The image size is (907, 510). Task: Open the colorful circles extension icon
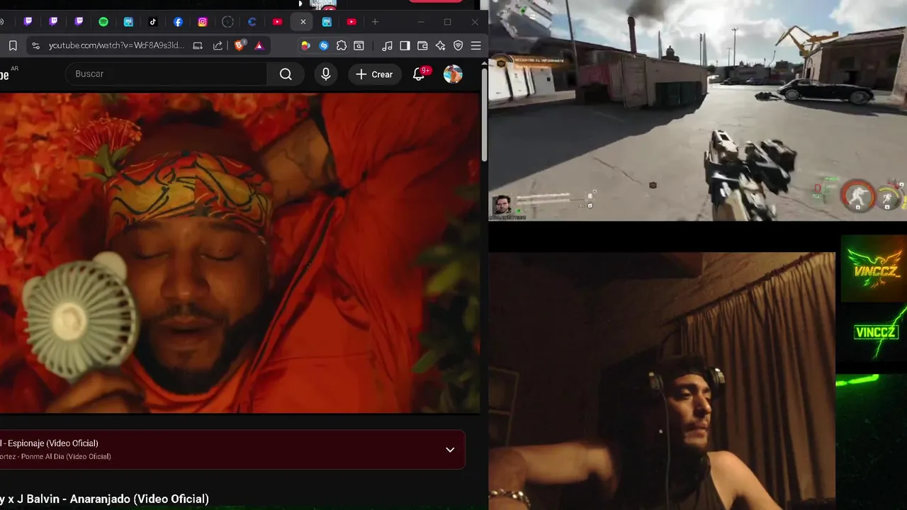[x=305, y=45]
